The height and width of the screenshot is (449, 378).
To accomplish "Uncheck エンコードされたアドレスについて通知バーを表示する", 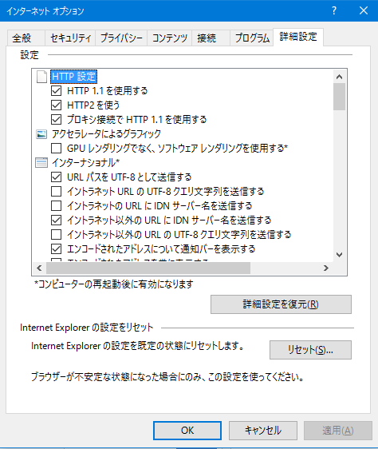I will [56, 248].
